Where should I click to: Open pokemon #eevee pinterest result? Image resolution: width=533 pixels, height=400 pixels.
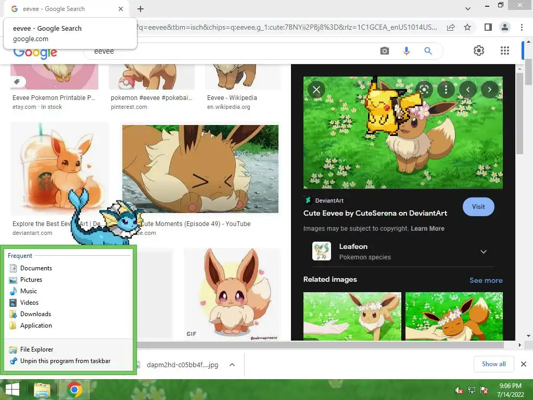tap(151, 98)
